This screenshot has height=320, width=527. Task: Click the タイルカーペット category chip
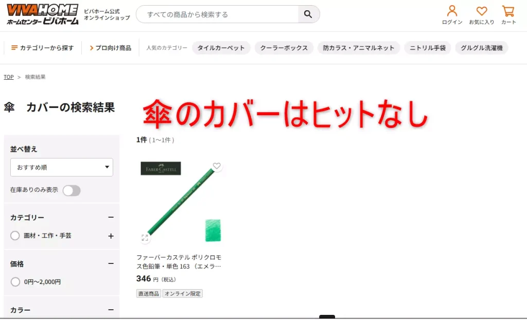[221, 47]
